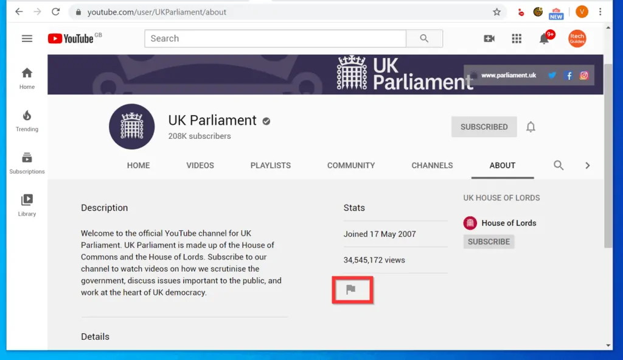The height and width of the screenshot is (360, 623).
Task: Switch to the COMMUNITY tab
Action: coord(351,166)
